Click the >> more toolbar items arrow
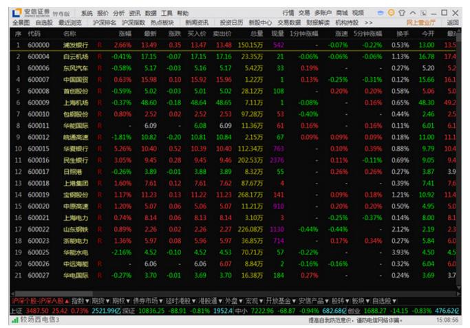Viewport: 470px width, 328px height. tap(368, 23)
